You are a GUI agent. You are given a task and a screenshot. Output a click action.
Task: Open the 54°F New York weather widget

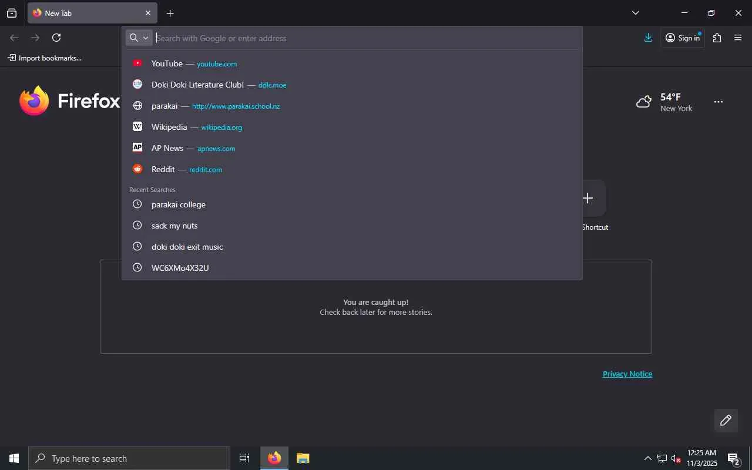(x=664, y=102)
